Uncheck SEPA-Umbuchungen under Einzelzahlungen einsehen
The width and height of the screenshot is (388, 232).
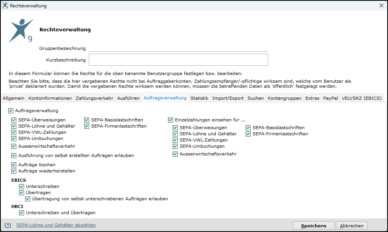click(175, 146)
